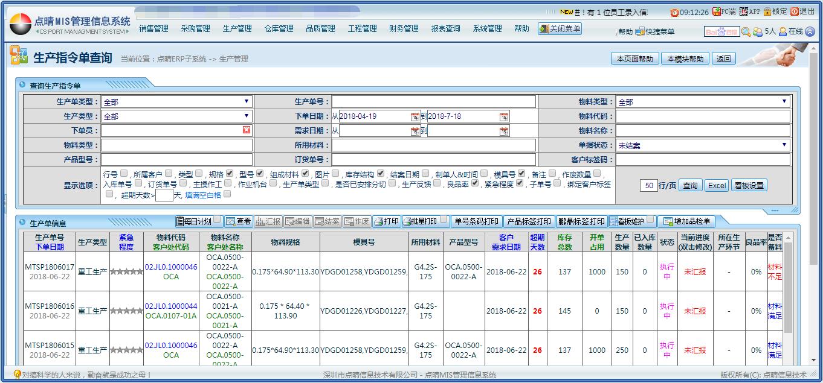Open the APP QR code icon

tap(743, 12)
